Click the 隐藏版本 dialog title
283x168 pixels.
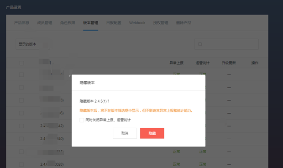pyautogui.click(x=87, y=83)
